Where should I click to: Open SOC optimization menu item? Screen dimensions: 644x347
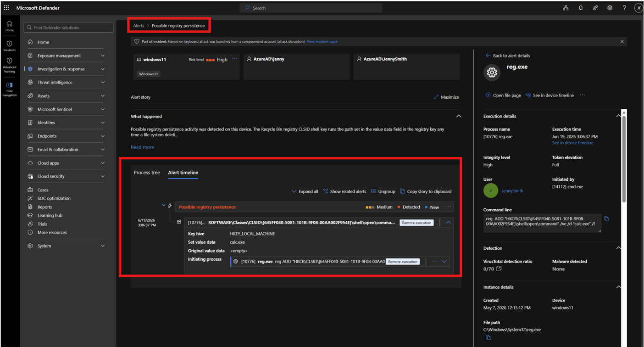click(54, 198)
